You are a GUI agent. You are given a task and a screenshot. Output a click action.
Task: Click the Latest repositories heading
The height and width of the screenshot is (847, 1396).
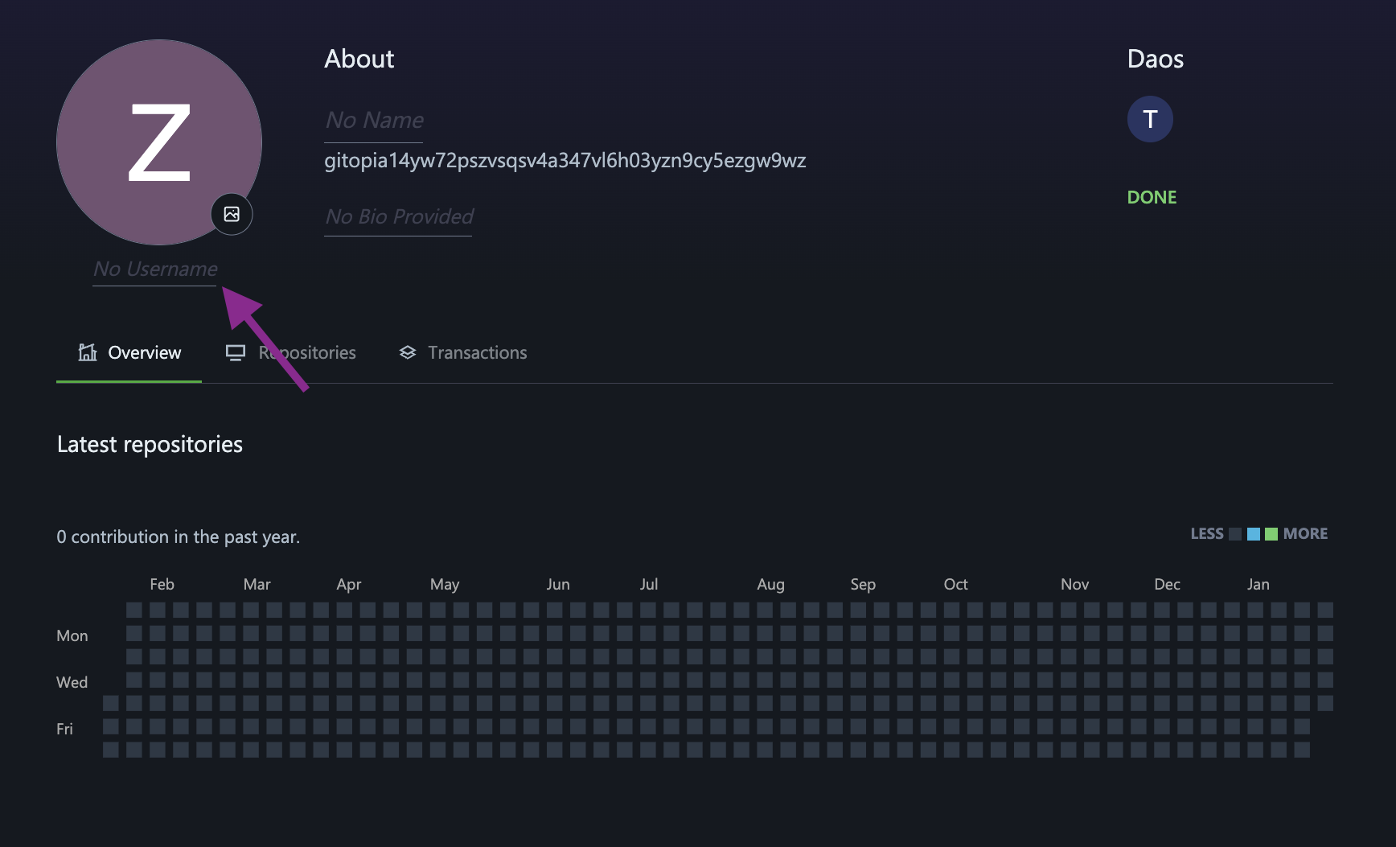coord(150,444)
